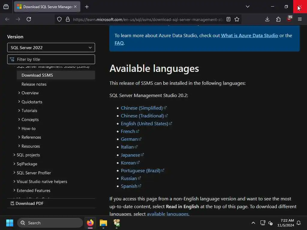Open the Chinese (Simplified) download link

pyautogui.click(x=144, y=108)
